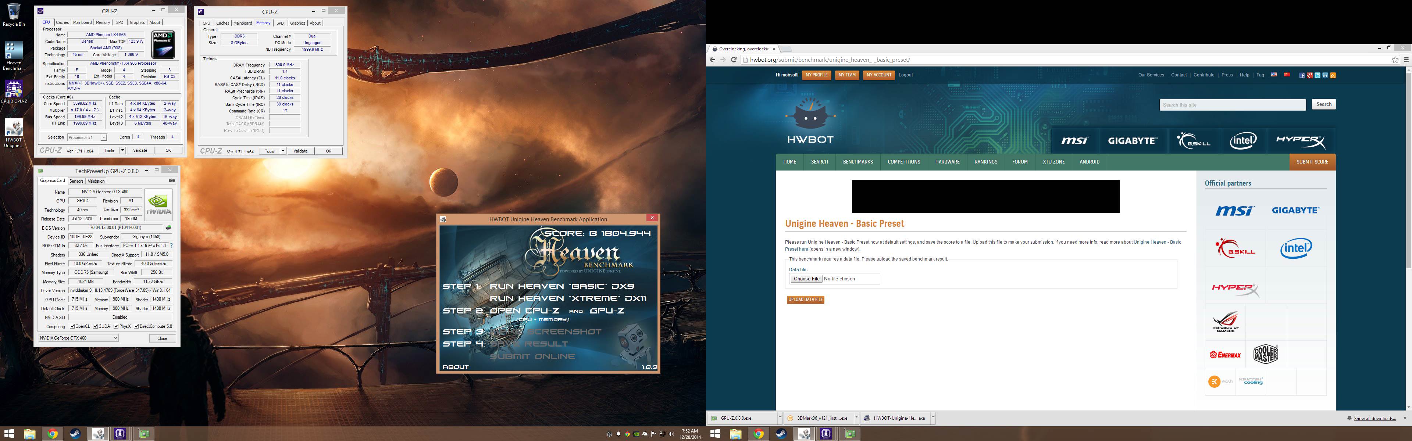Click Validate in left CPU-Z window
The width and height of the screenshot is (1412, 441).
[x=140, y=150]
